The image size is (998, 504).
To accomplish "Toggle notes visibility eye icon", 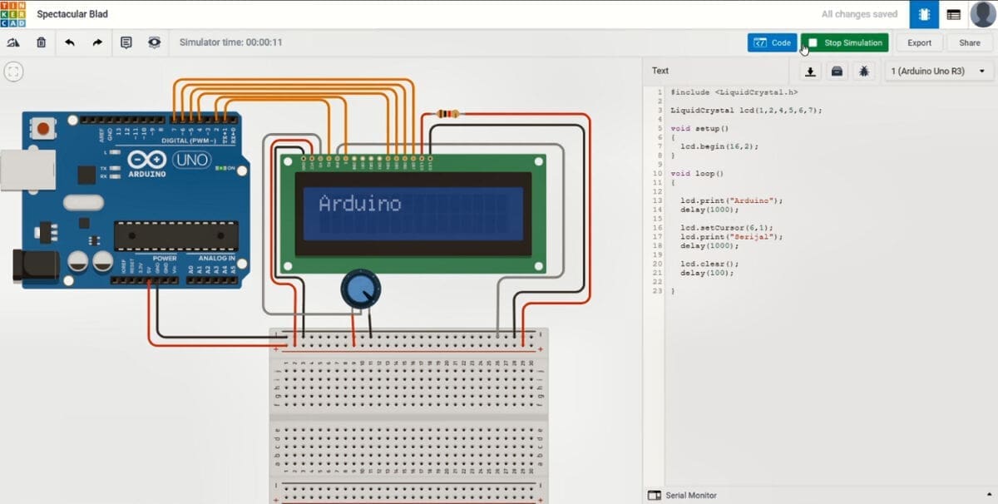I will (154, 42).
